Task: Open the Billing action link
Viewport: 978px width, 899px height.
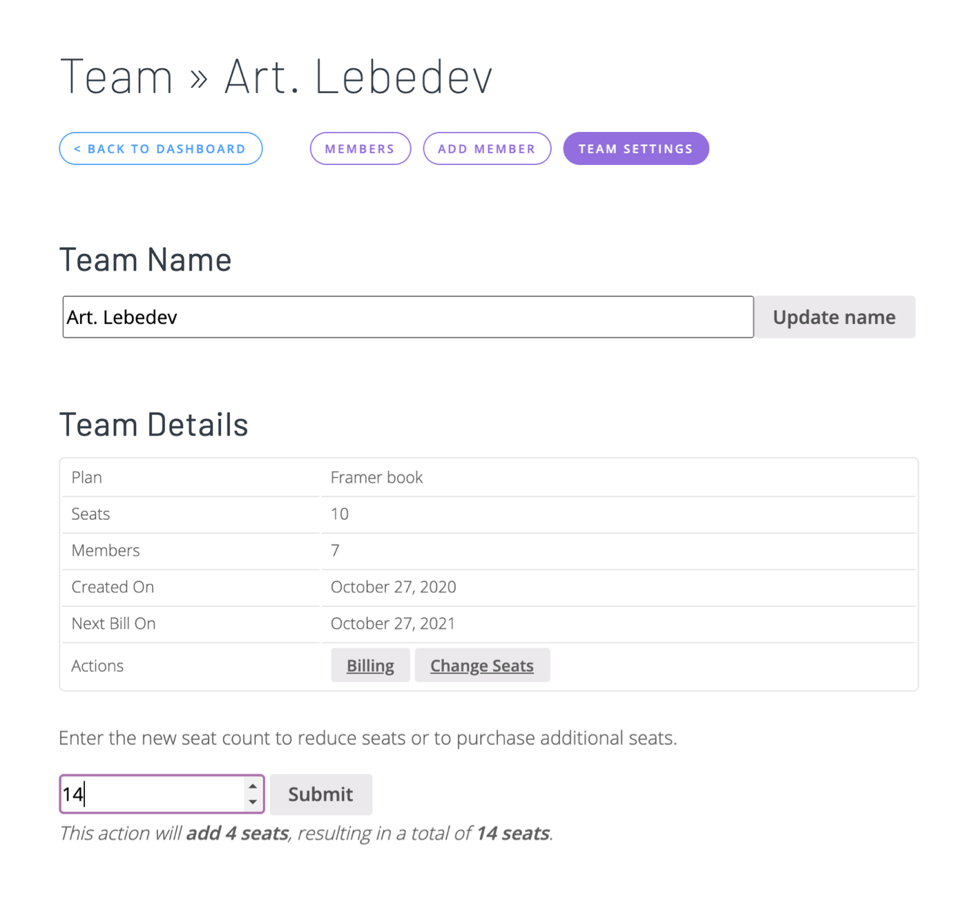Action: coord(370,665)
